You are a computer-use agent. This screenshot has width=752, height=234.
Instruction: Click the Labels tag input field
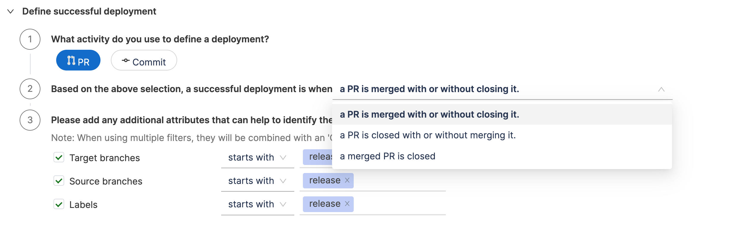(x=398, y=204)
